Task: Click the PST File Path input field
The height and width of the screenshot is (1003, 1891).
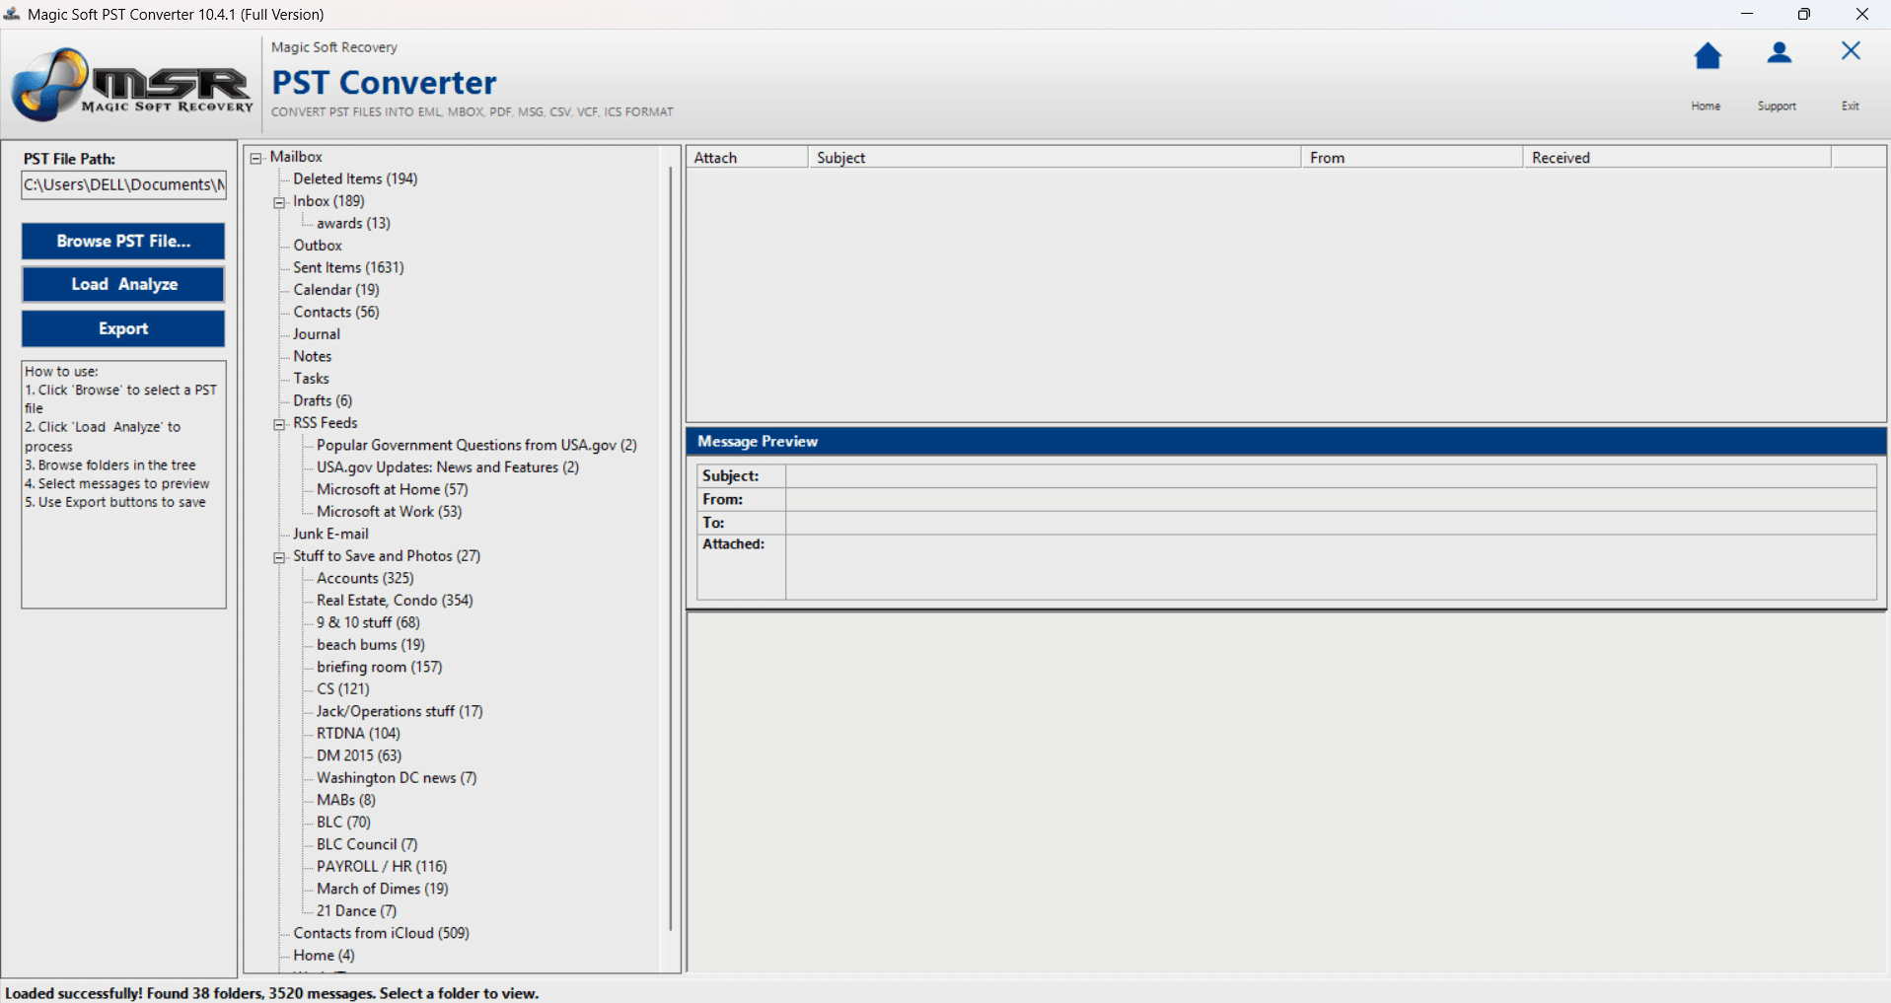Action: click(x=123, y=184)
